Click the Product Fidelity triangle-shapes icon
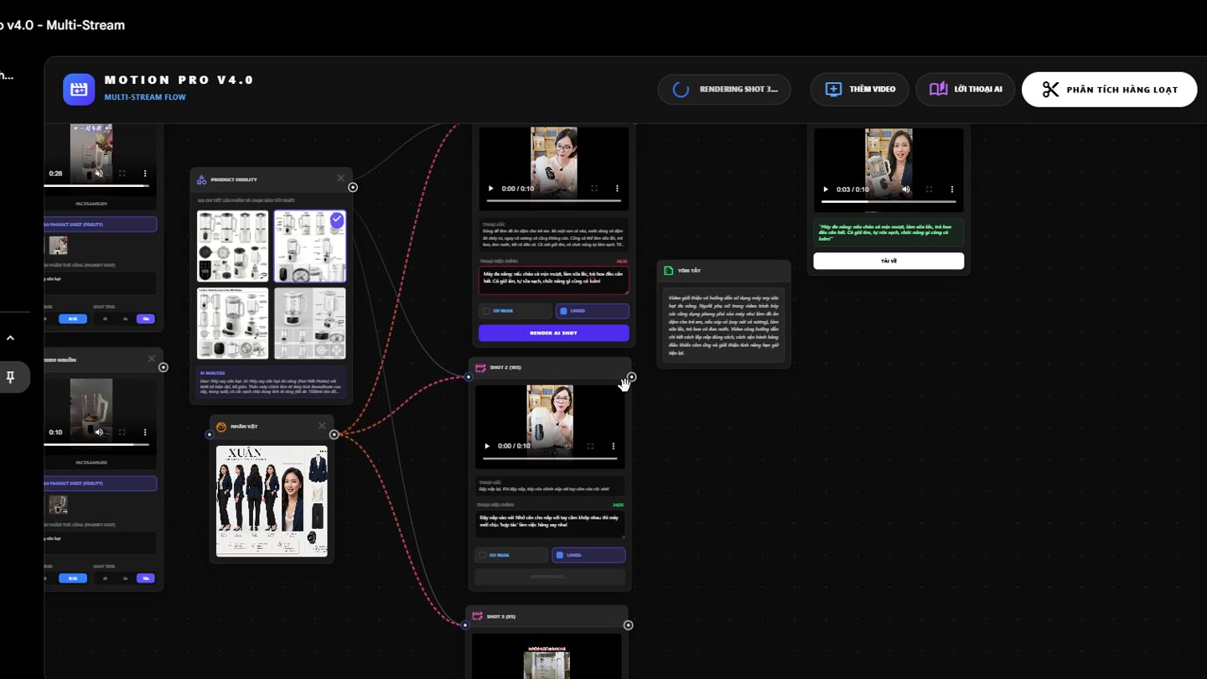1207x679 pixels. pyautogui.click(x=202, y=179)
